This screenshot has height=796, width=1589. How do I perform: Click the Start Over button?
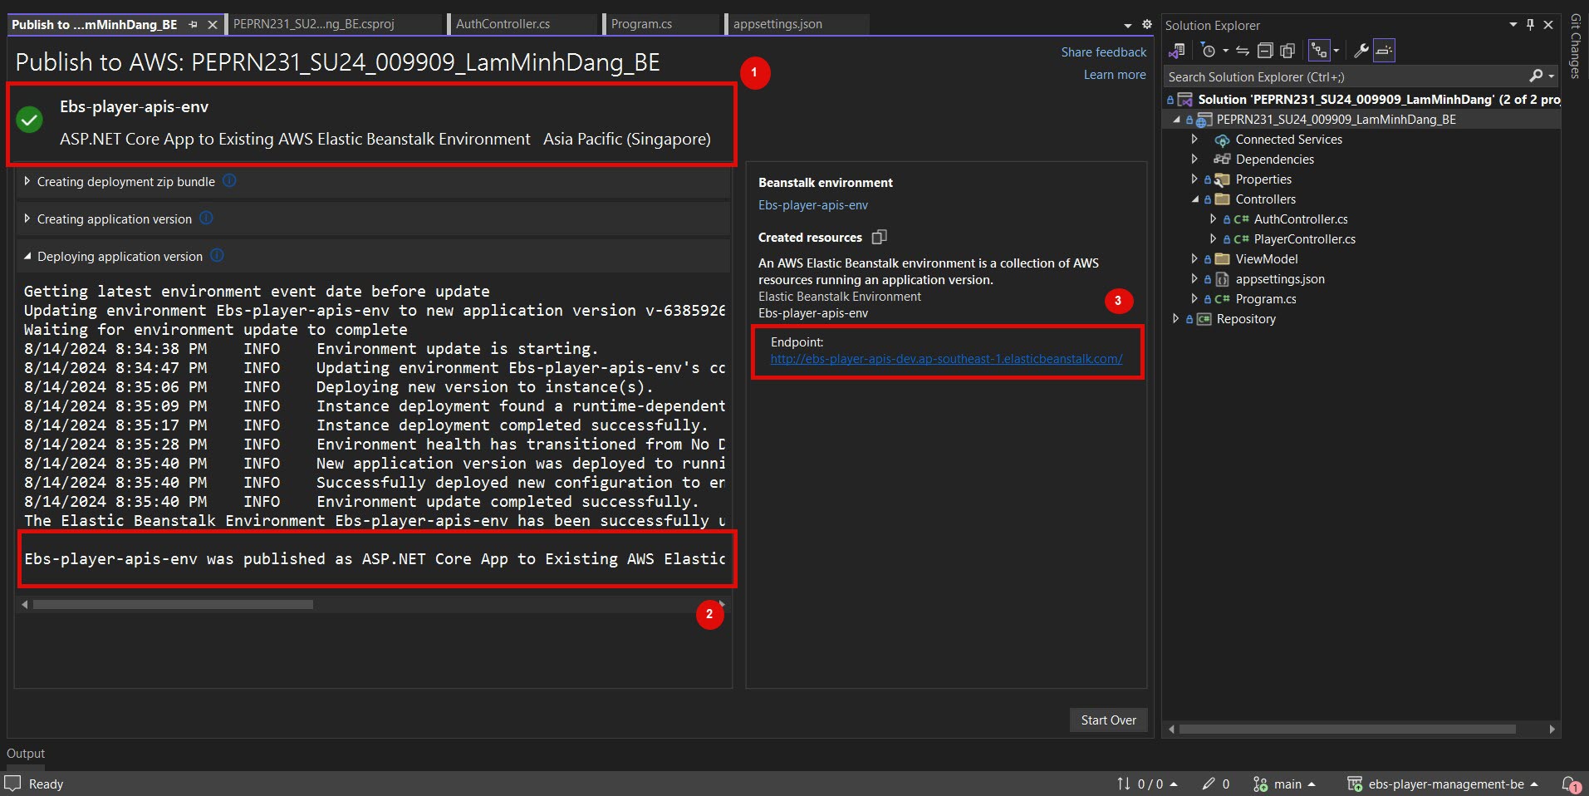pos(1108,720)
